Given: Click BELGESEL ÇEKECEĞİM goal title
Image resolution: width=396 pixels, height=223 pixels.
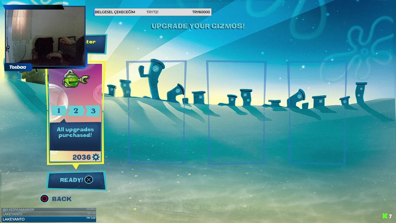Looking at the screenshot, I should (x=115, y=12).
